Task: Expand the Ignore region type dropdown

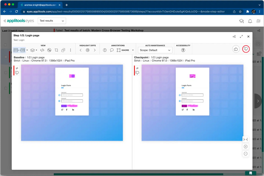Action: [x=133, y=50]
